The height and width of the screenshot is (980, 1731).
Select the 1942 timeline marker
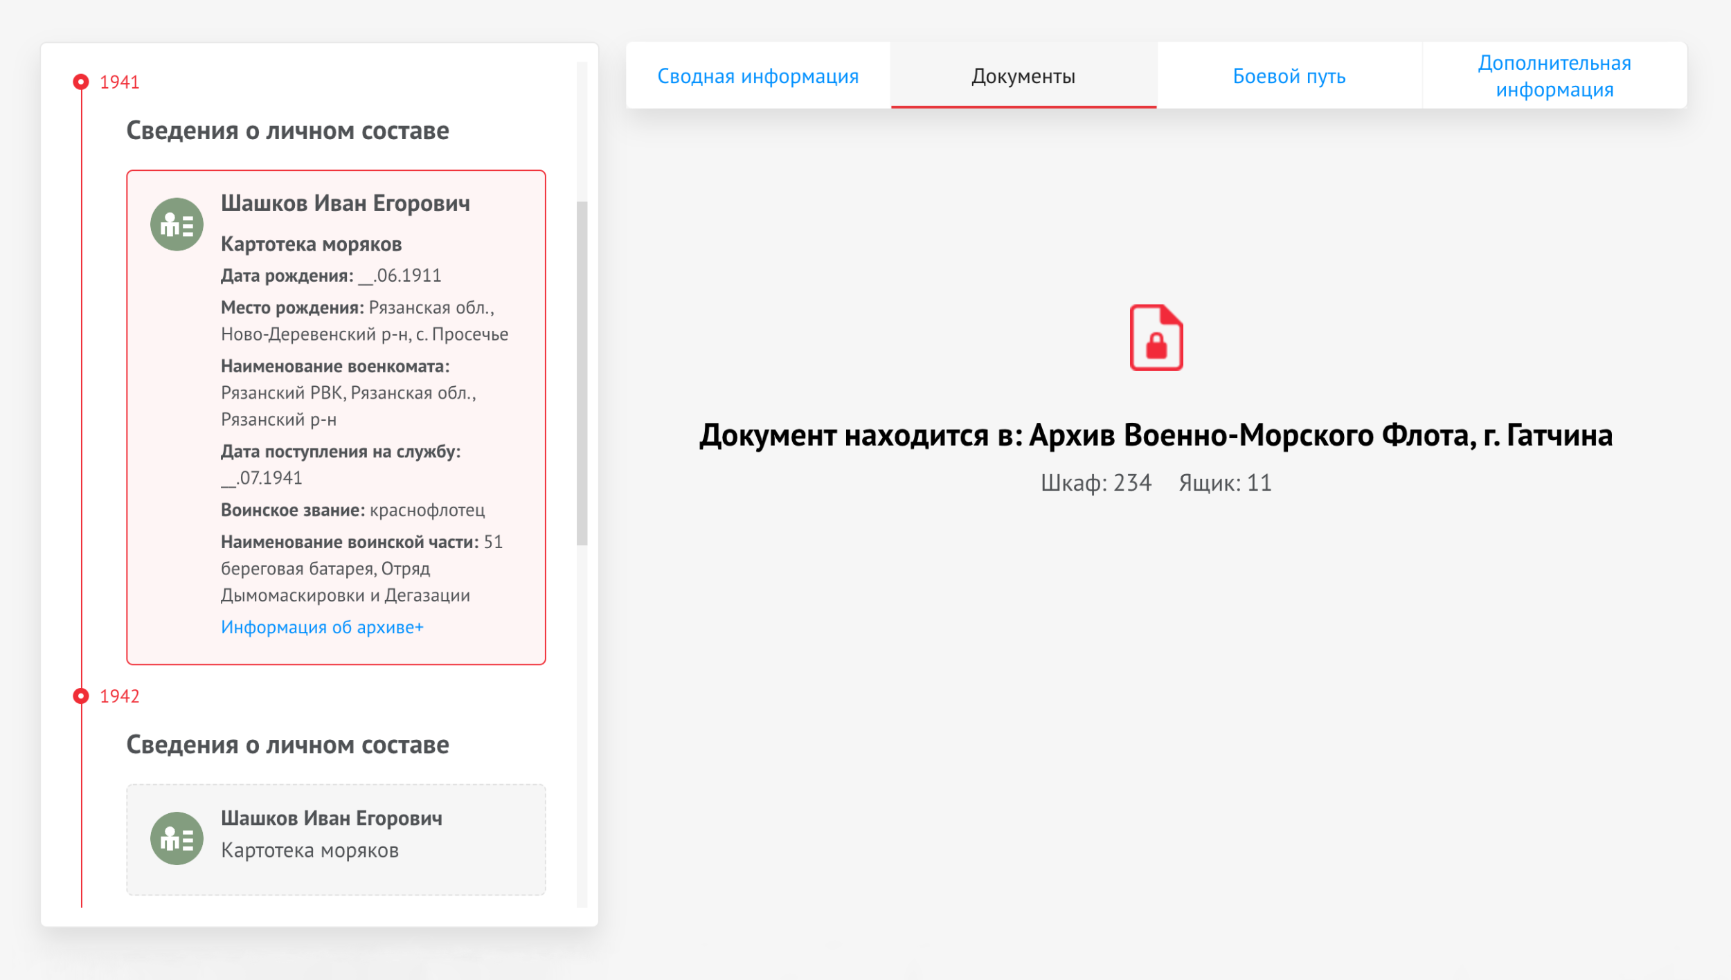click(x=81, y=696)
